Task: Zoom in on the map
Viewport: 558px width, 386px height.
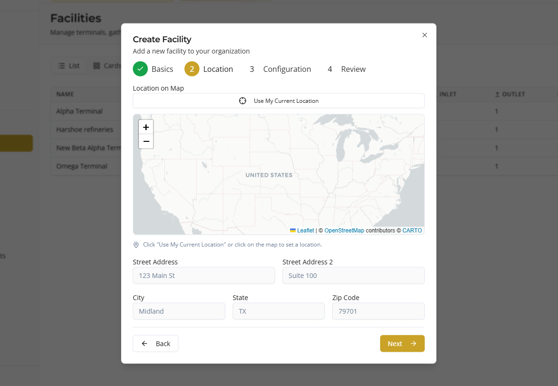Action: [146, 127]
